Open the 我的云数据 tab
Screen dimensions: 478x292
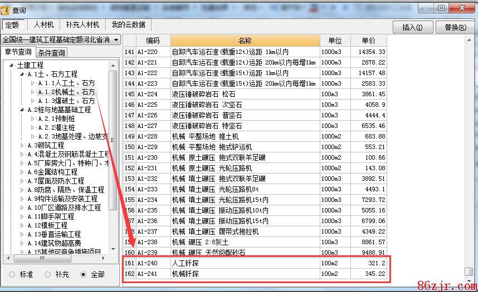click(x=128, y=25)
